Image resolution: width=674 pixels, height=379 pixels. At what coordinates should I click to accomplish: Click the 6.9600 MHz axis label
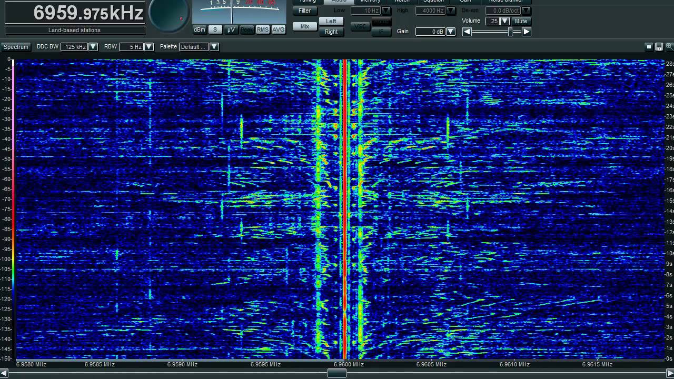(348, 364)
